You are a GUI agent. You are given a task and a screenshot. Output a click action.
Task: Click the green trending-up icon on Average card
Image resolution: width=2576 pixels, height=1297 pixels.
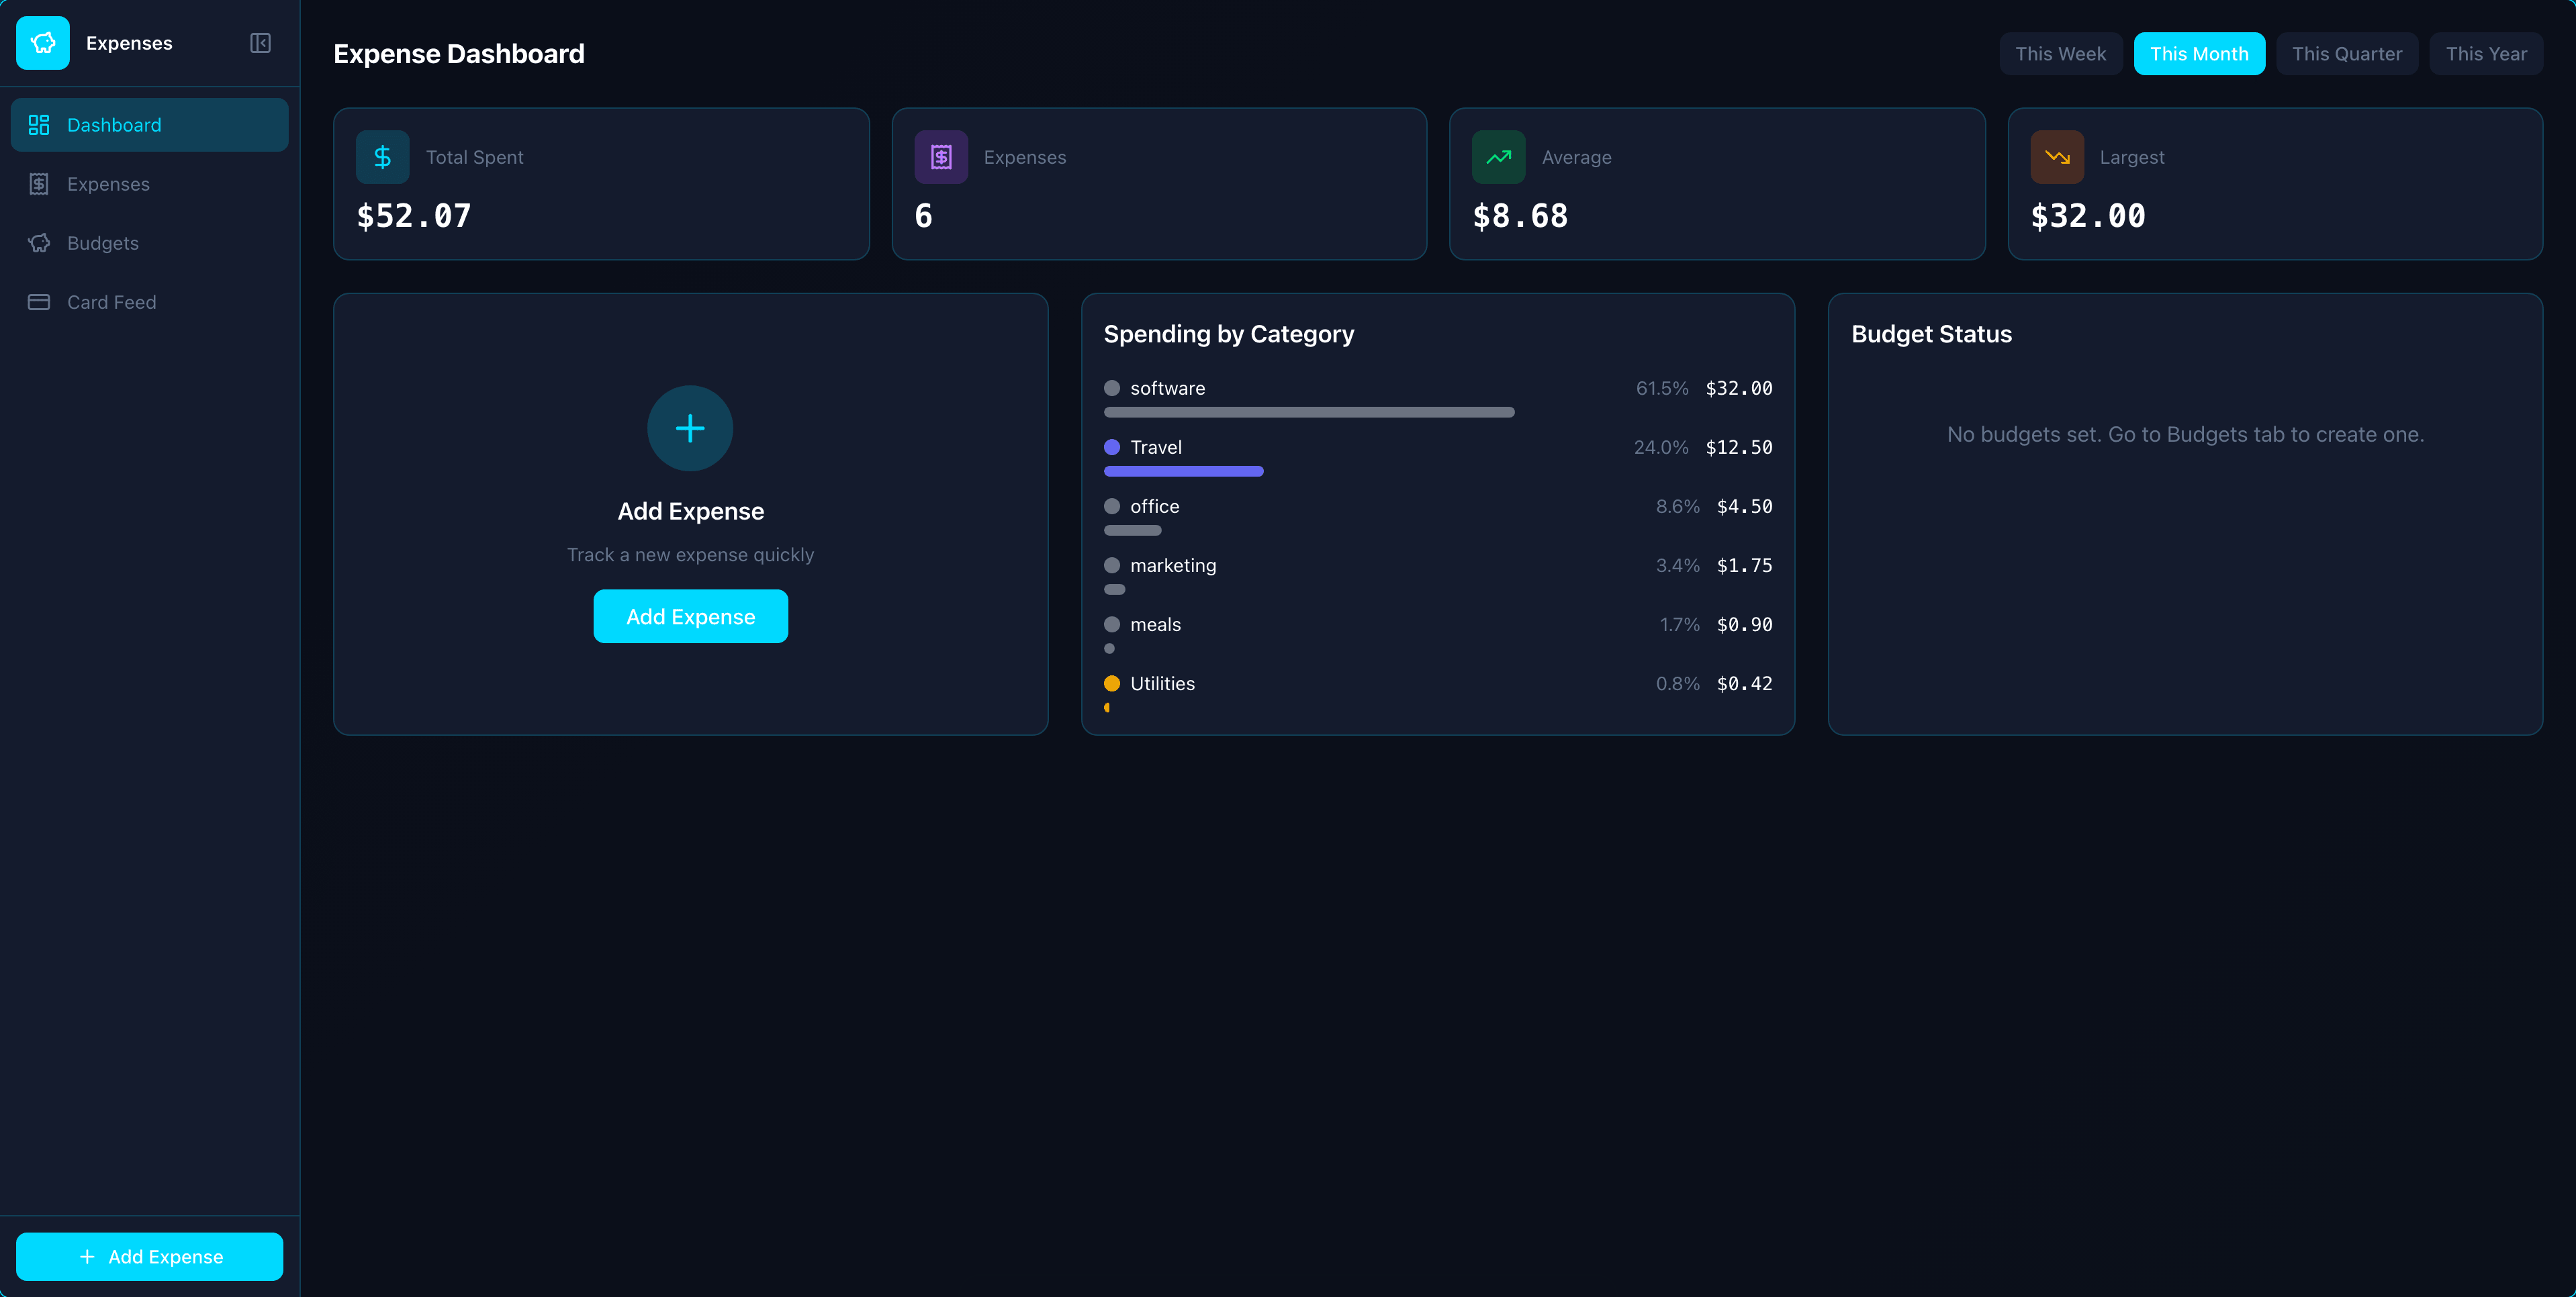pyautogui.click(x=1499, y=157)
